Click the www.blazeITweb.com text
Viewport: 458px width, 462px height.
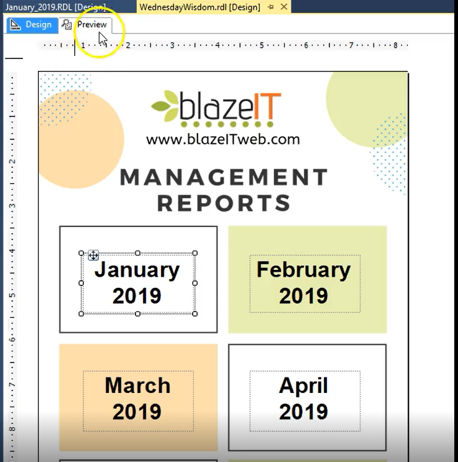tap(223, 139)
